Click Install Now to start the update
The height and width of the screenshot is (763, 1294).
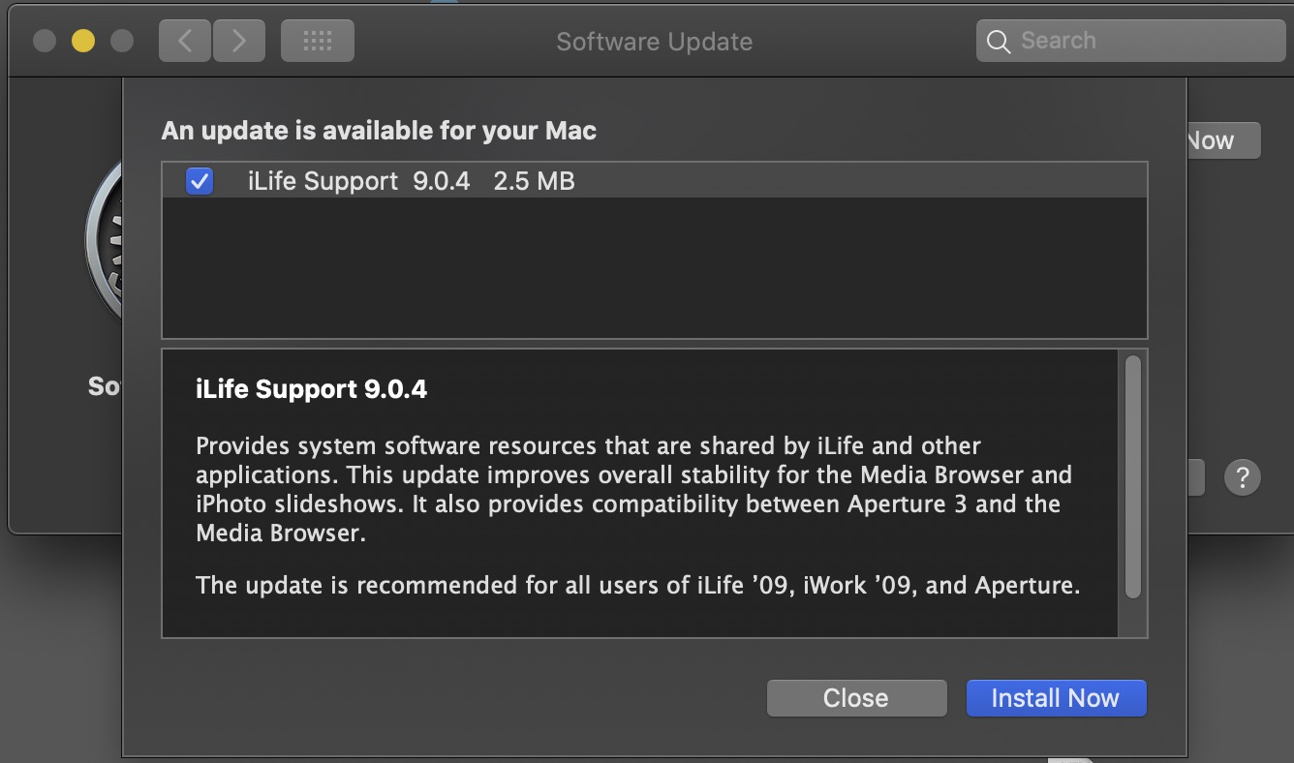pyautogui.click(x=1055, y=698)
